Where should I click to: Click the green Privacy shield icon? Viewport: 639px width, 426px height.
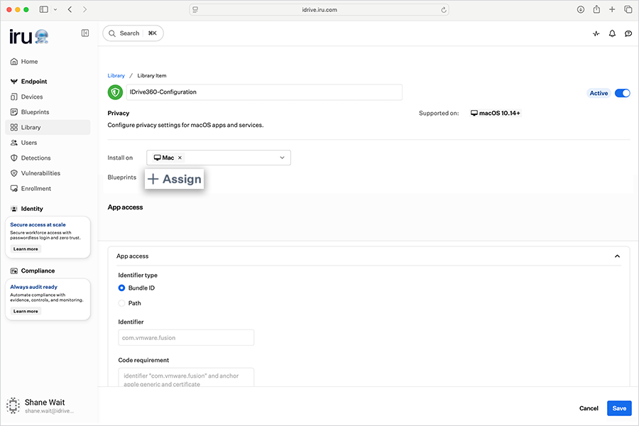(115, 92)
